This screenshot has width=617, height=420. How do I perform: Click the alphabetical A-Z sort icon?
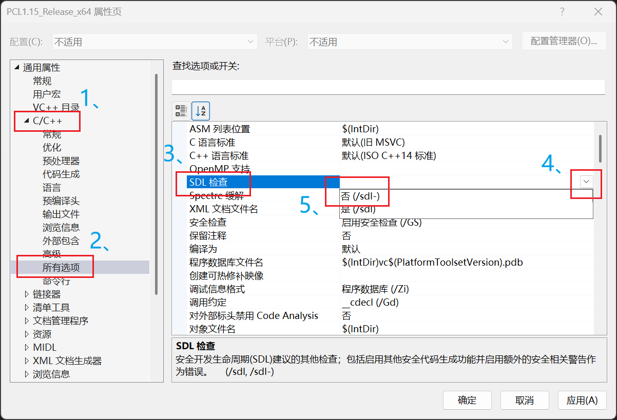click(x=201, y=110)
